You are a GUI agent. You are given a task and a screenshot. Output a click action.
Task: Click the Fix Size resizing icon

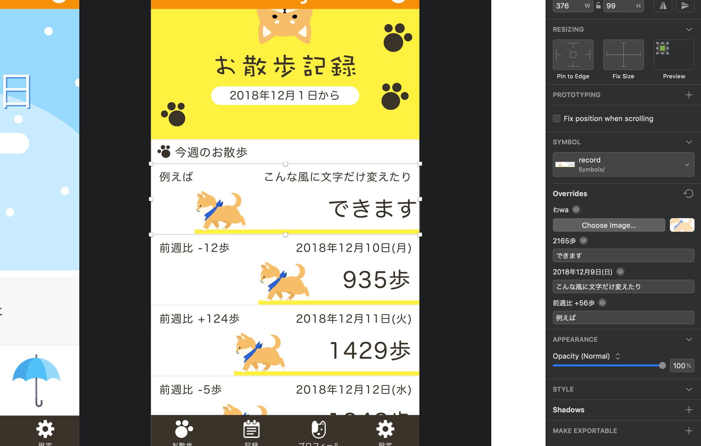(x=623, y=55)
